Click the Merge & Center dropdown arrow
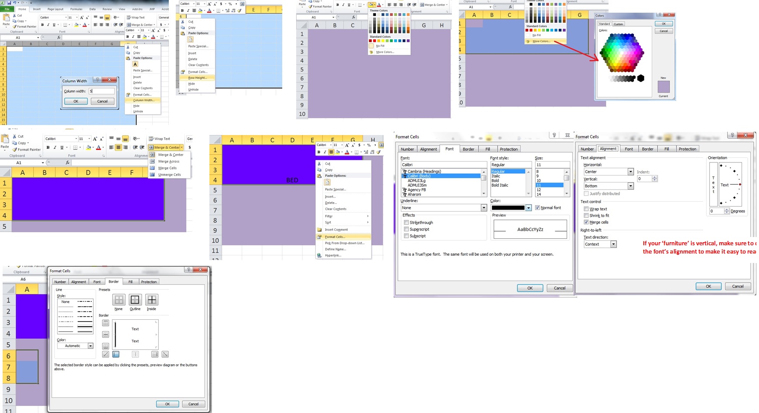Viewport: 759px width, 413px height. [x=181, y=148]
